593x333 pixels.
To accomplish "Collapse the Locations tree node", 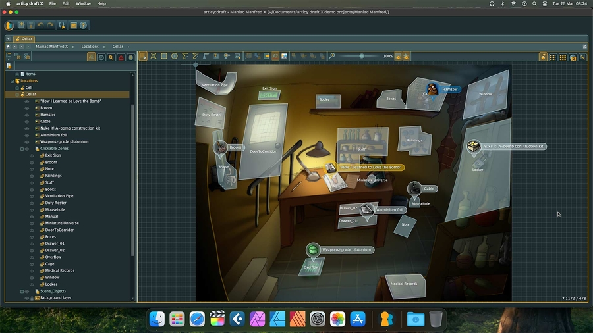I will click(x=12, y=81).
